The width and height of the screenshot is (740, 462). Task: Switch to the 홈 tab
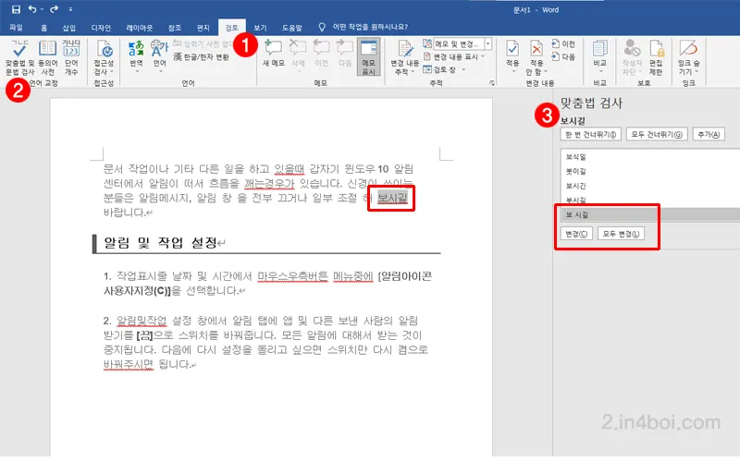[43, 28]
